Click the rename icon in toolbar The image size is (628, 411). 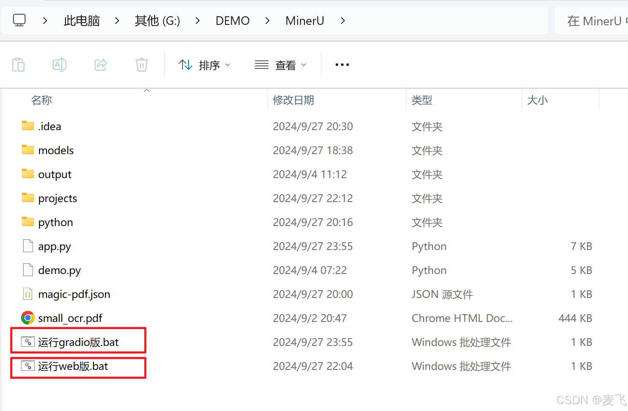pyautogui.click(x=60, y=65)
